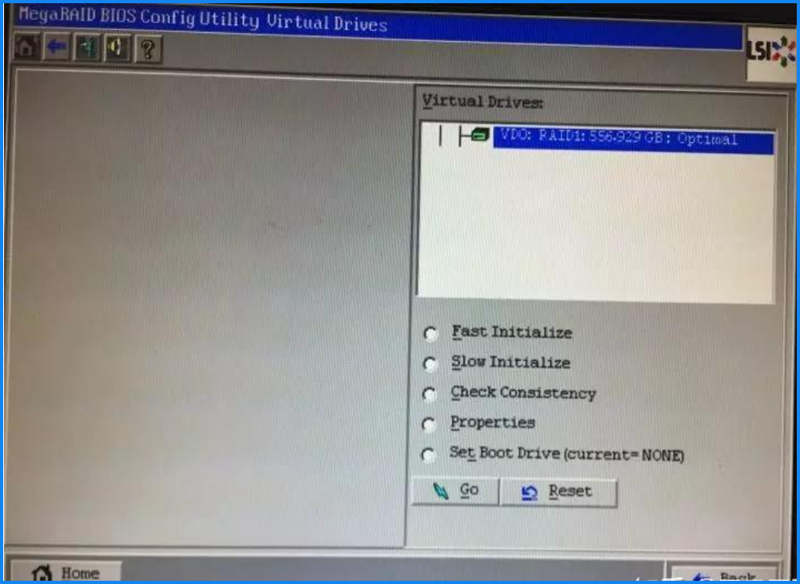Click the blue Back arrow toolbar icon

click(x=56, y=47)
